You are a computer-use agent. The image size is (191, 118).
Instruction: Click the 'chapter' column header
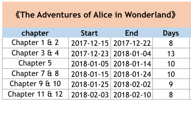35,33
